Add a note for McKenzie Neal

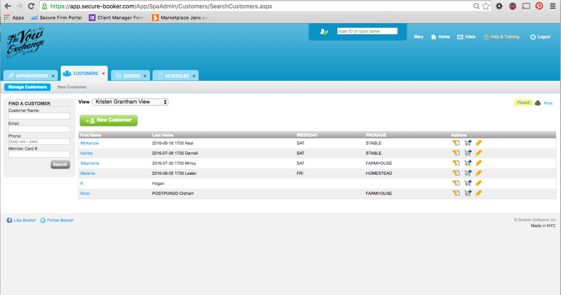[456, 143]
